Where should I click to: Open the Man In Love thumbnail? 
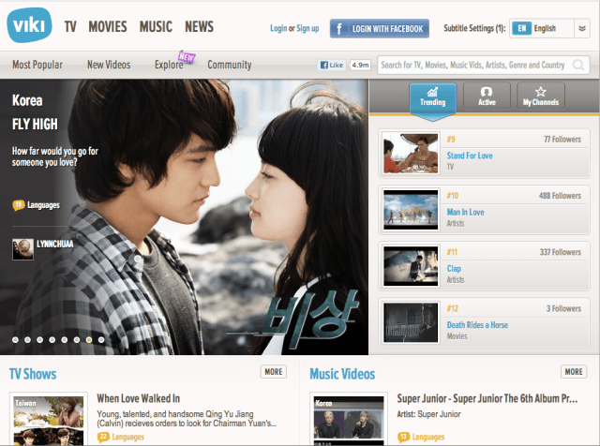[411, 210]
